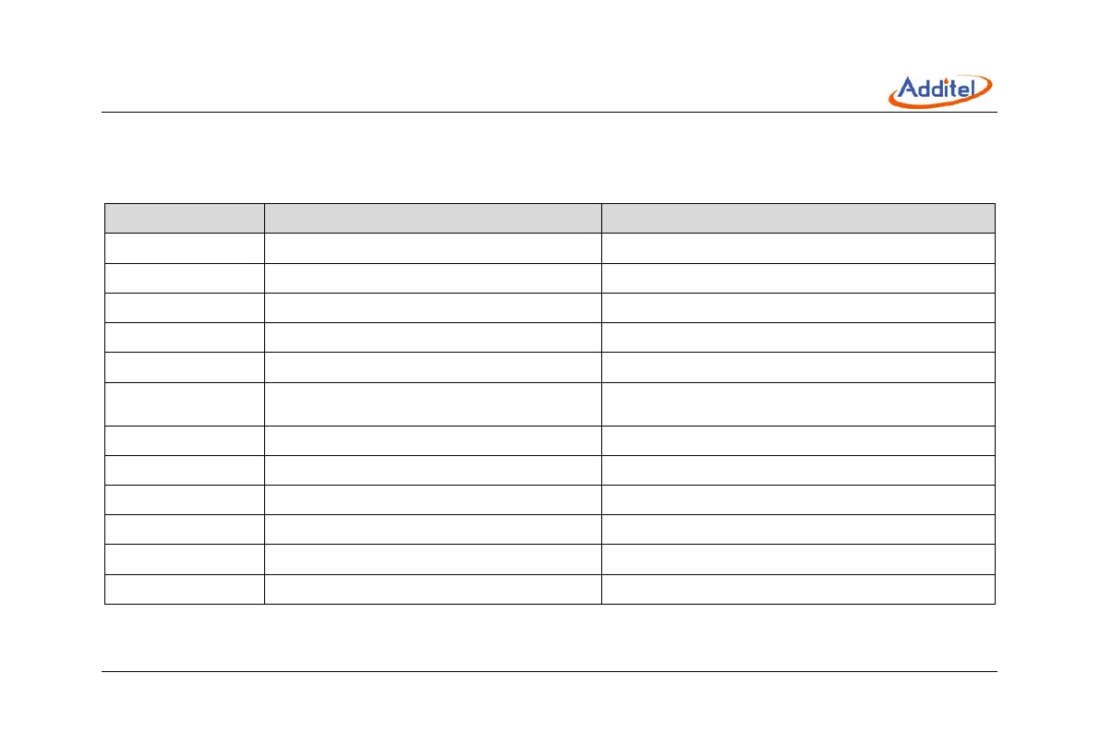The height and width of the screenshot is (733, 1100).
Task: Click second-to-last row cell in last column
Action: pos(798,559)
